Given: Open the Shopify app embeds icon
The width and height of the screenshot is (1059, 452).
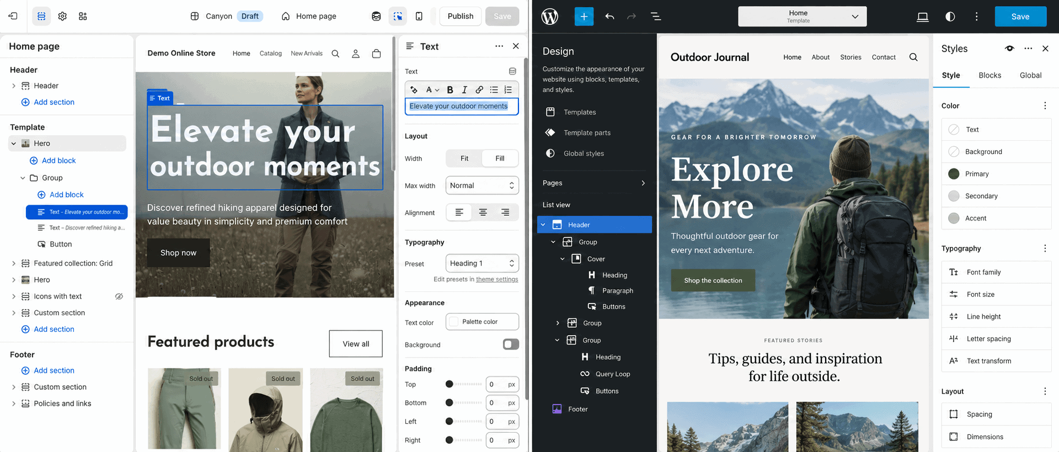Looking at the screenshot, I should pos(83,17).
